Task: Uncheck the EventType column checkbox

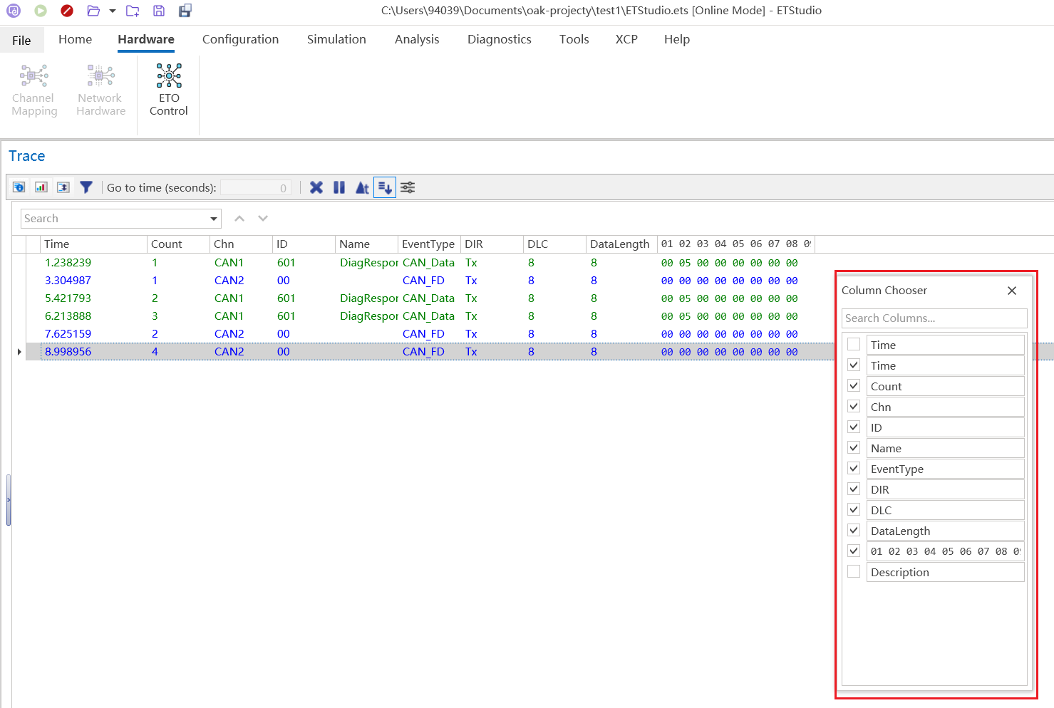Action: pos(854,469)
